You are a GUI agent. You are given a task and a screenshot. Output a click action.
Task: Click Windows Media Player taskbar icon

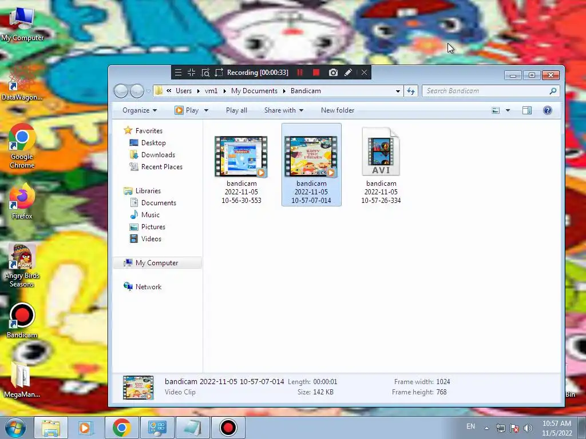point(85,428)
